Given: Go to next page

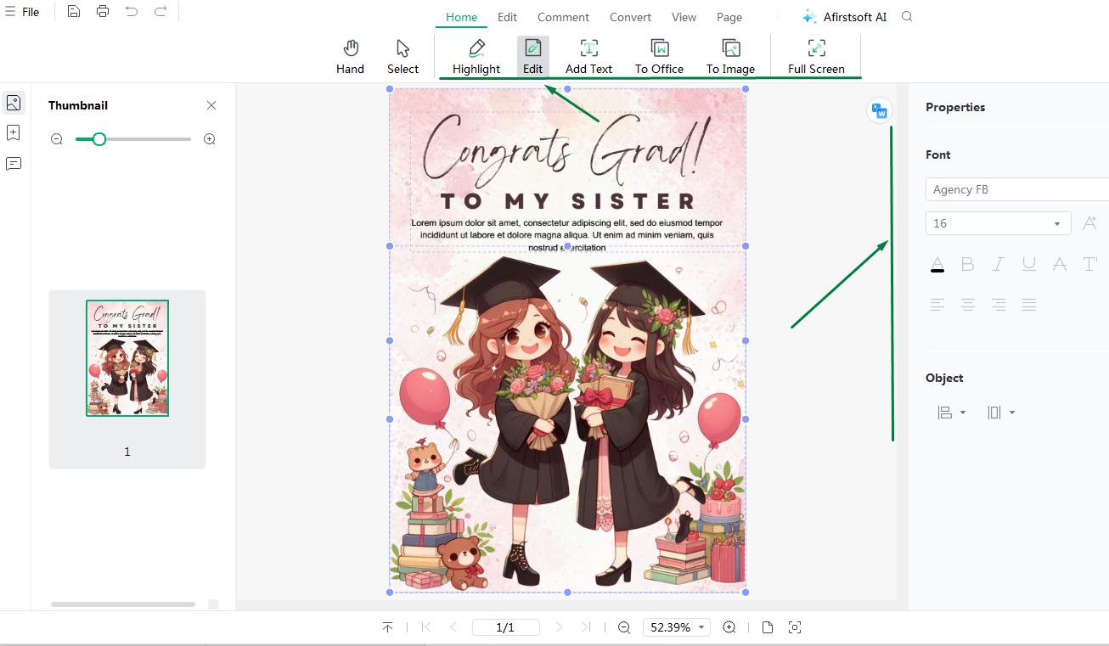Looking at the screenshot, I should 558,627.
